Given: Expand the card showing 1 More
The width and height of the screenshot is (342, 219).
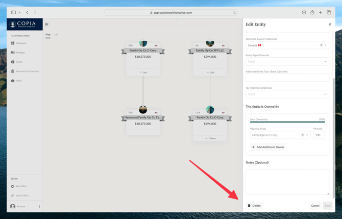Looking at the screenshot, I should (x=210, y=138).
